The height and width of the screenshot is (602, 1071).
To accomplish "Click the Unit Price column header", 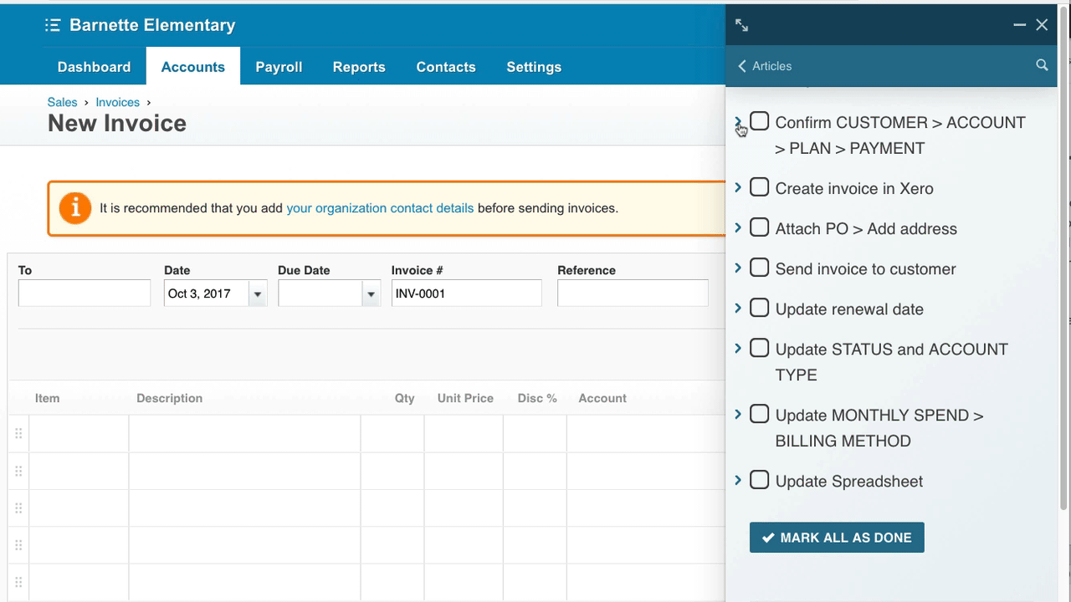I will pyautogui.click(x=465, y=398).
